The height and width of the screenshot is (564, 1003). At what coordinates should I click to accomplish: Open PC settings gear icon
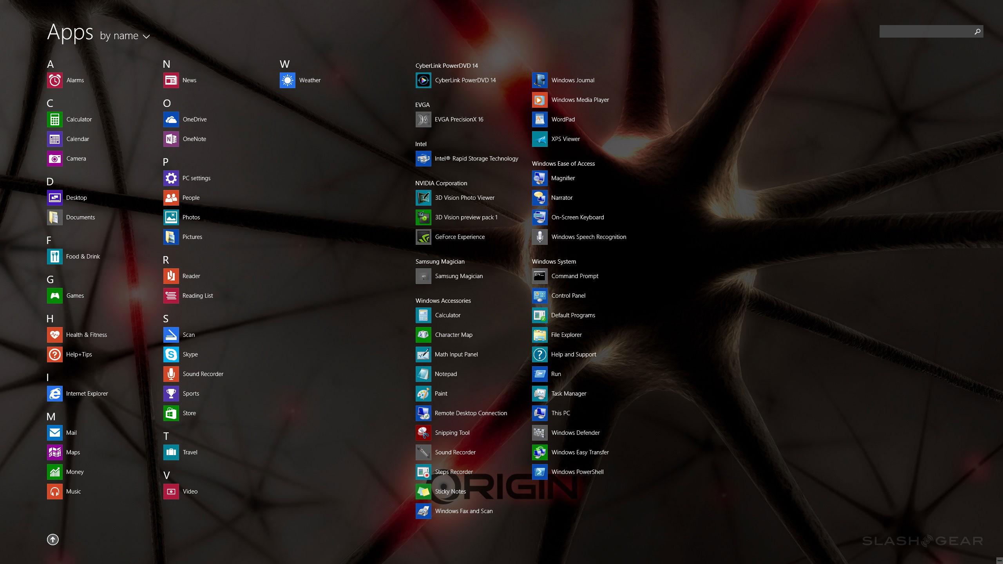pos(171,178)
